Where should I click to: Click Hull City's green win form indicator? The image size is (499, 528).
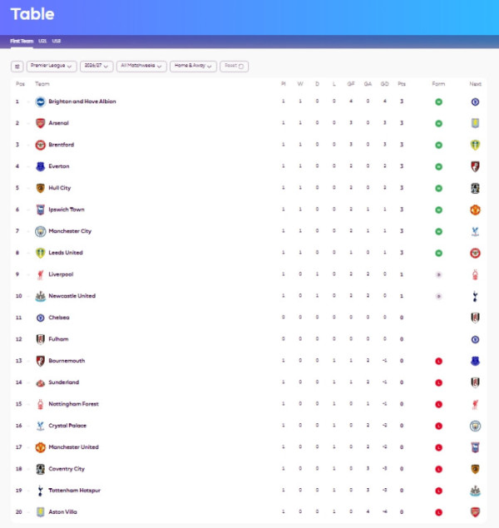(x=438, y=188)
